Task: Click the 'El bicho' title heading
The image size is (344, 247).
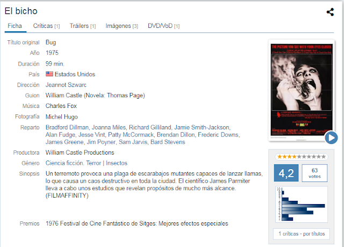Action: [21, 11]
